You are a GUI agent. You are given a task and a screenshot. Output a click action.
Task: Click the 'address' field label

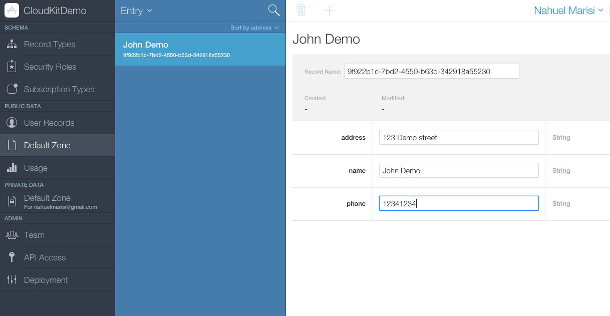(354, 137)
